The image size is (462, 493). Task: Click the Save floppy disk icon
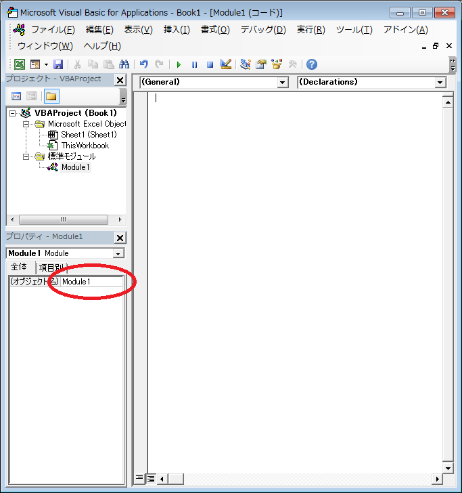(x=58, y=64)
